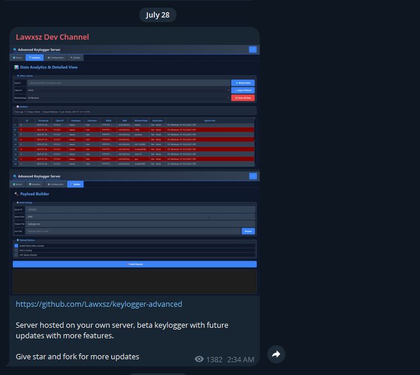Viewport: 420px width, 375px height.
Task: Select Configuration tab in the Payload Builder view
Action: pos(55,184)
